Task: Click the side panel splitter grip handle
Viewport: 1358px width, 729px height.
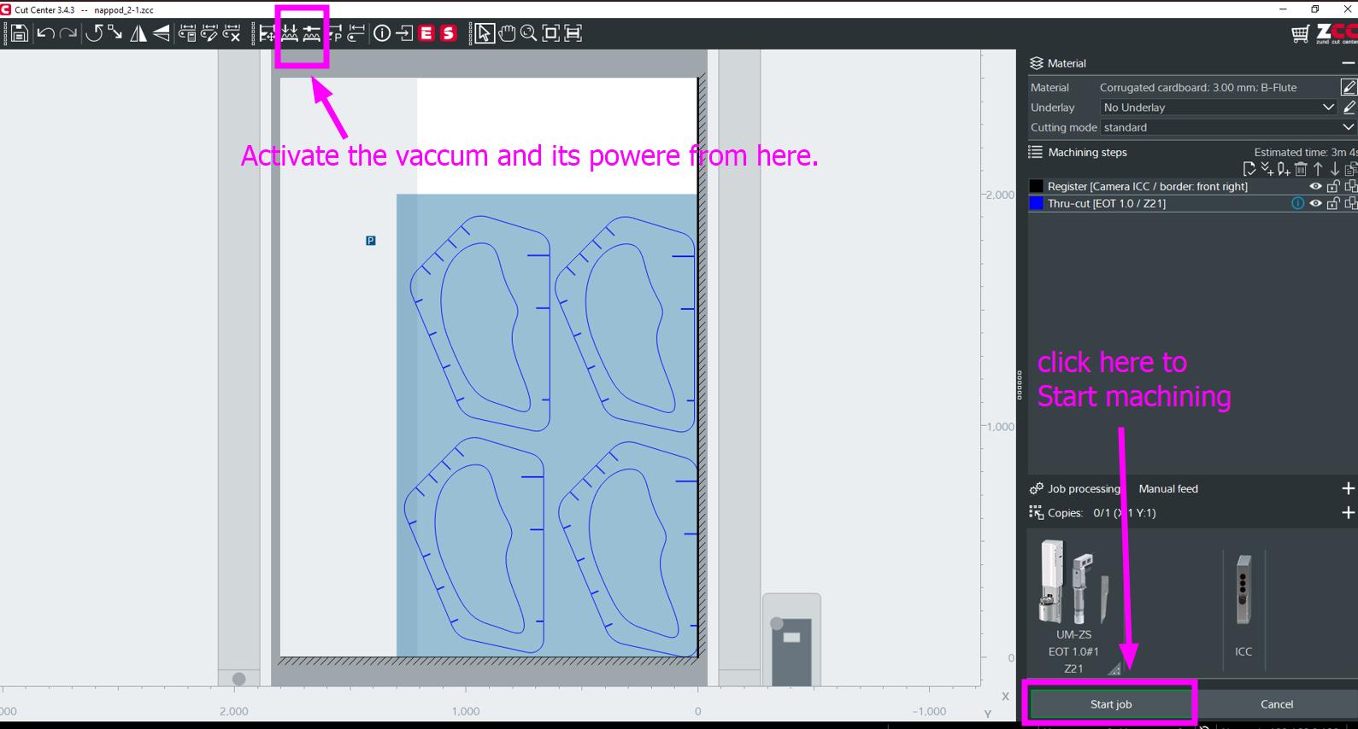Action: [1020, 385]
